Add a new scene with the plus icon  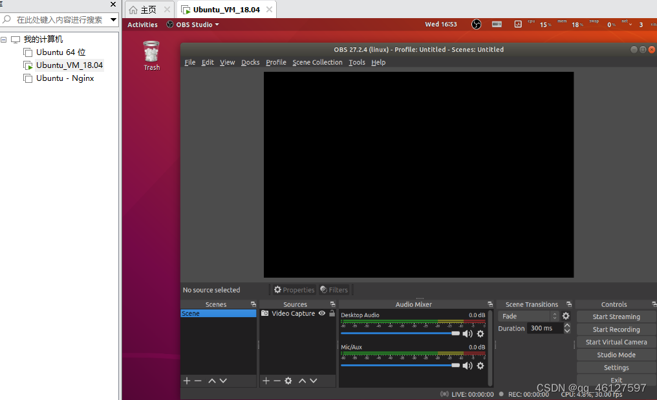coord(186,381)
